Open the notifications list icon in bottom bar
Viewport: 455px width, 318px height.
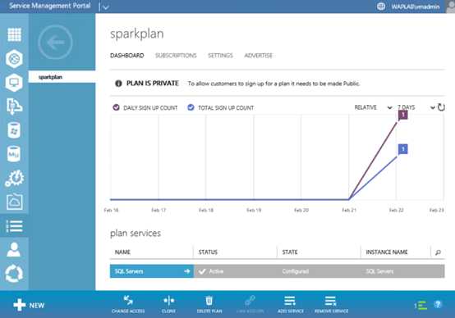point(421,305)
